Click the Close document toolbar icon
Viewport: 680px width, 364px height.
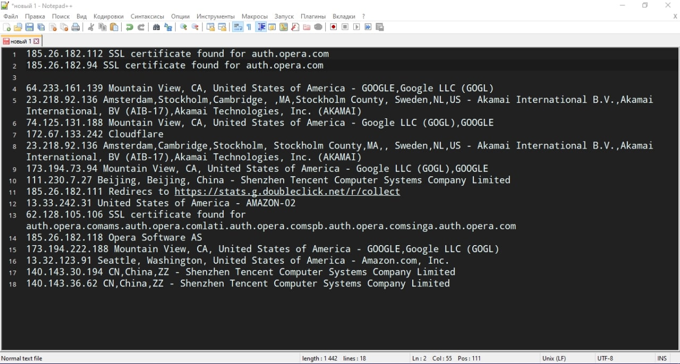pyautogui.click(x=53, y=27)
